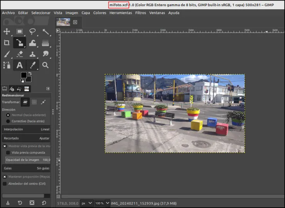
Task: Select the Crop tool
Action: click(7, 43)
